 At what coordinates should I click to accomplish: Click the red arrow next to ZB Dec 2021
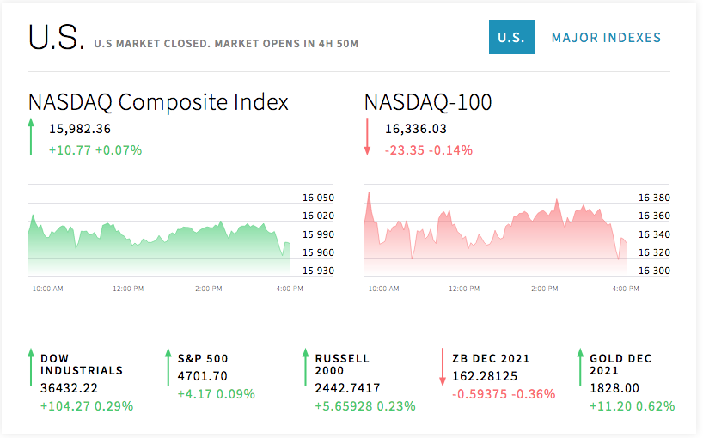pyautogui.click(x=443, y=368)
